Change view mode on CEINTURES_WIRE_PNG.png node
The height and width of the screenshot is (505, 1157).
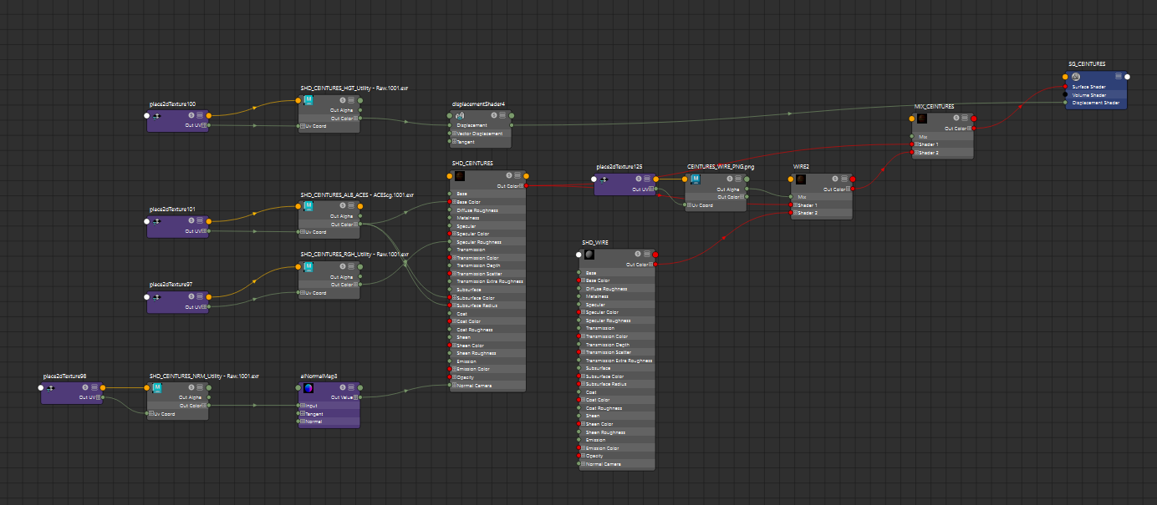point(737,179)
